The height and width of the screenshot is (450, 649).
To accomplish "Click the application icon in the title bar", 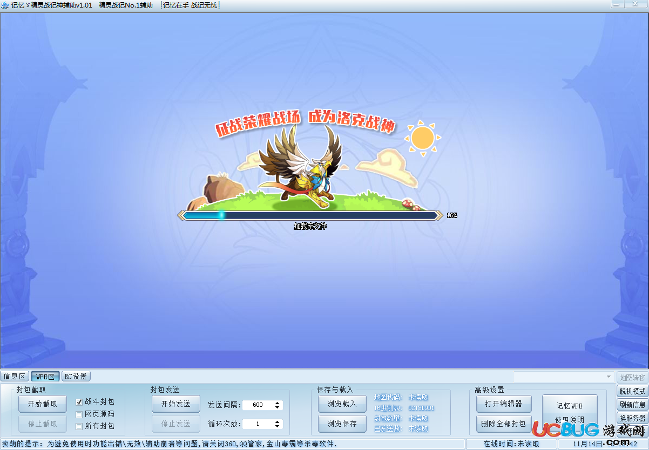I will coord(5,5).
